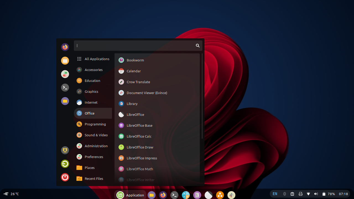The width and height of the screenshot is (354, 199).
Task: Click the printer tray icon
Action: pyautogui.click(x=300, y=194)
